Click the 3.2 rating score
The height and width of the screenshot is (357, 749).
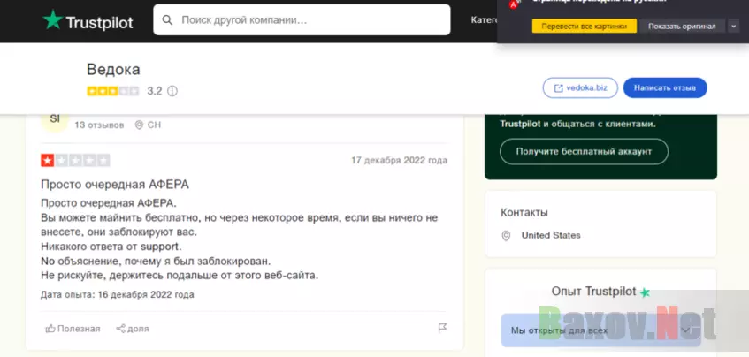[x=154, y=91]
